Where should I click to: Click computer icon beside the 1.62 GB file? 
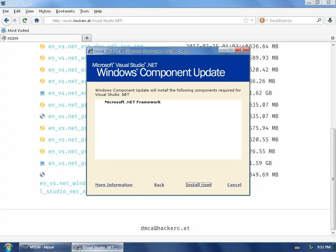(x=42, y=93)
